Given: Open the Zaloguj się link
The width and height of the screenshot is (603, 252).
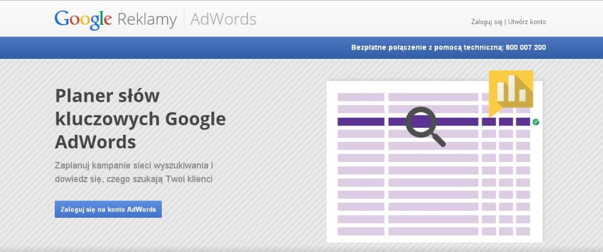Looking at the screenshot, I should point(486,22).
